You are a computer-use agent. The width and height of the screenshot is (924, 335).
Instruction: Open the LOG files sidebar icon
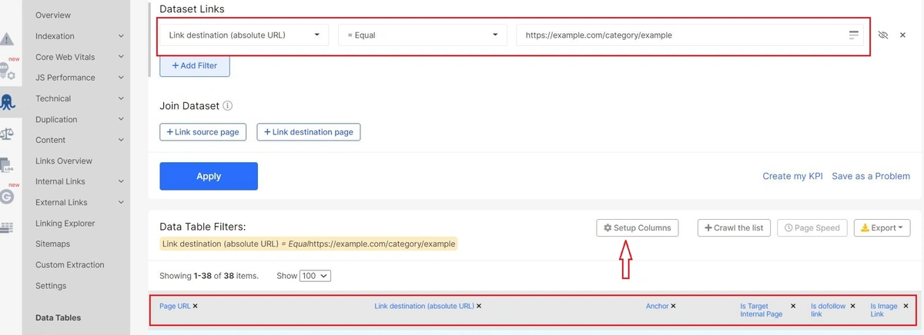(x=8, y=164)
